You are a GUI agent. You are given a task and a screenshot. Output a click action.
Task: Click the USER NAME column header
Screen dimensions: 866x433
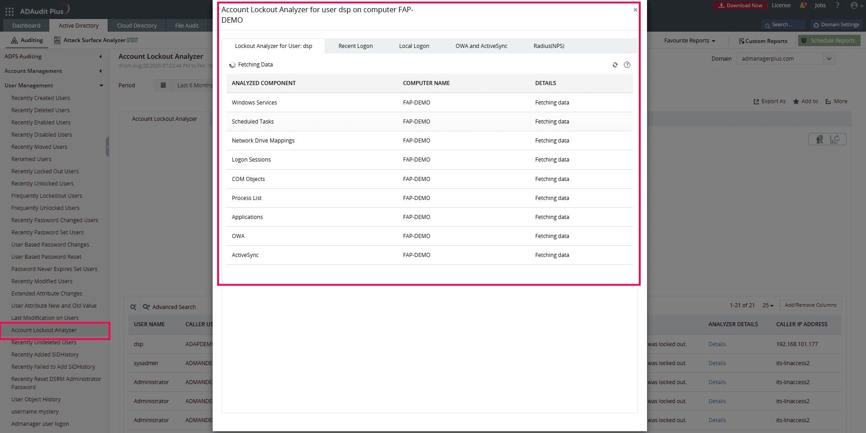click(149, 324)
